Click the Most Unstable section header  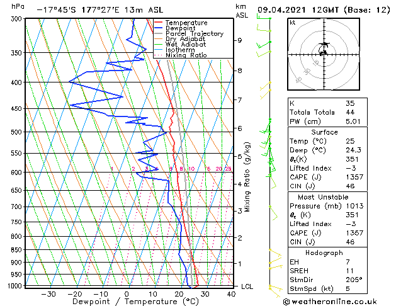pos(324,197)
